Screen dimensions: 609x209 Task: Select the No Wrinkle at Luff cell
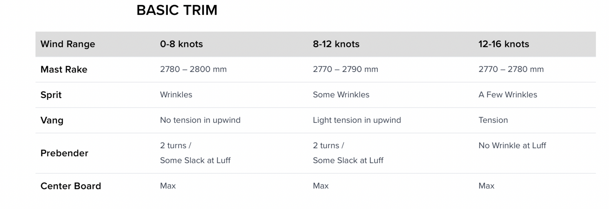coord(512,146)
